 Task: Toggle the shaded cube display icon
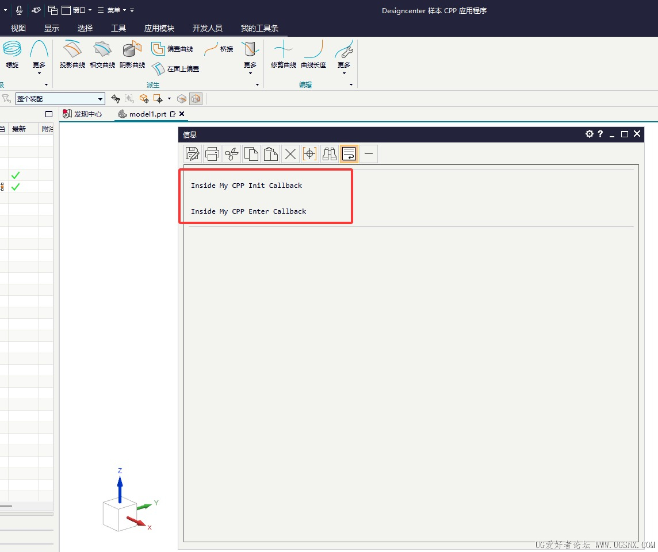click(x=182, y=99)
